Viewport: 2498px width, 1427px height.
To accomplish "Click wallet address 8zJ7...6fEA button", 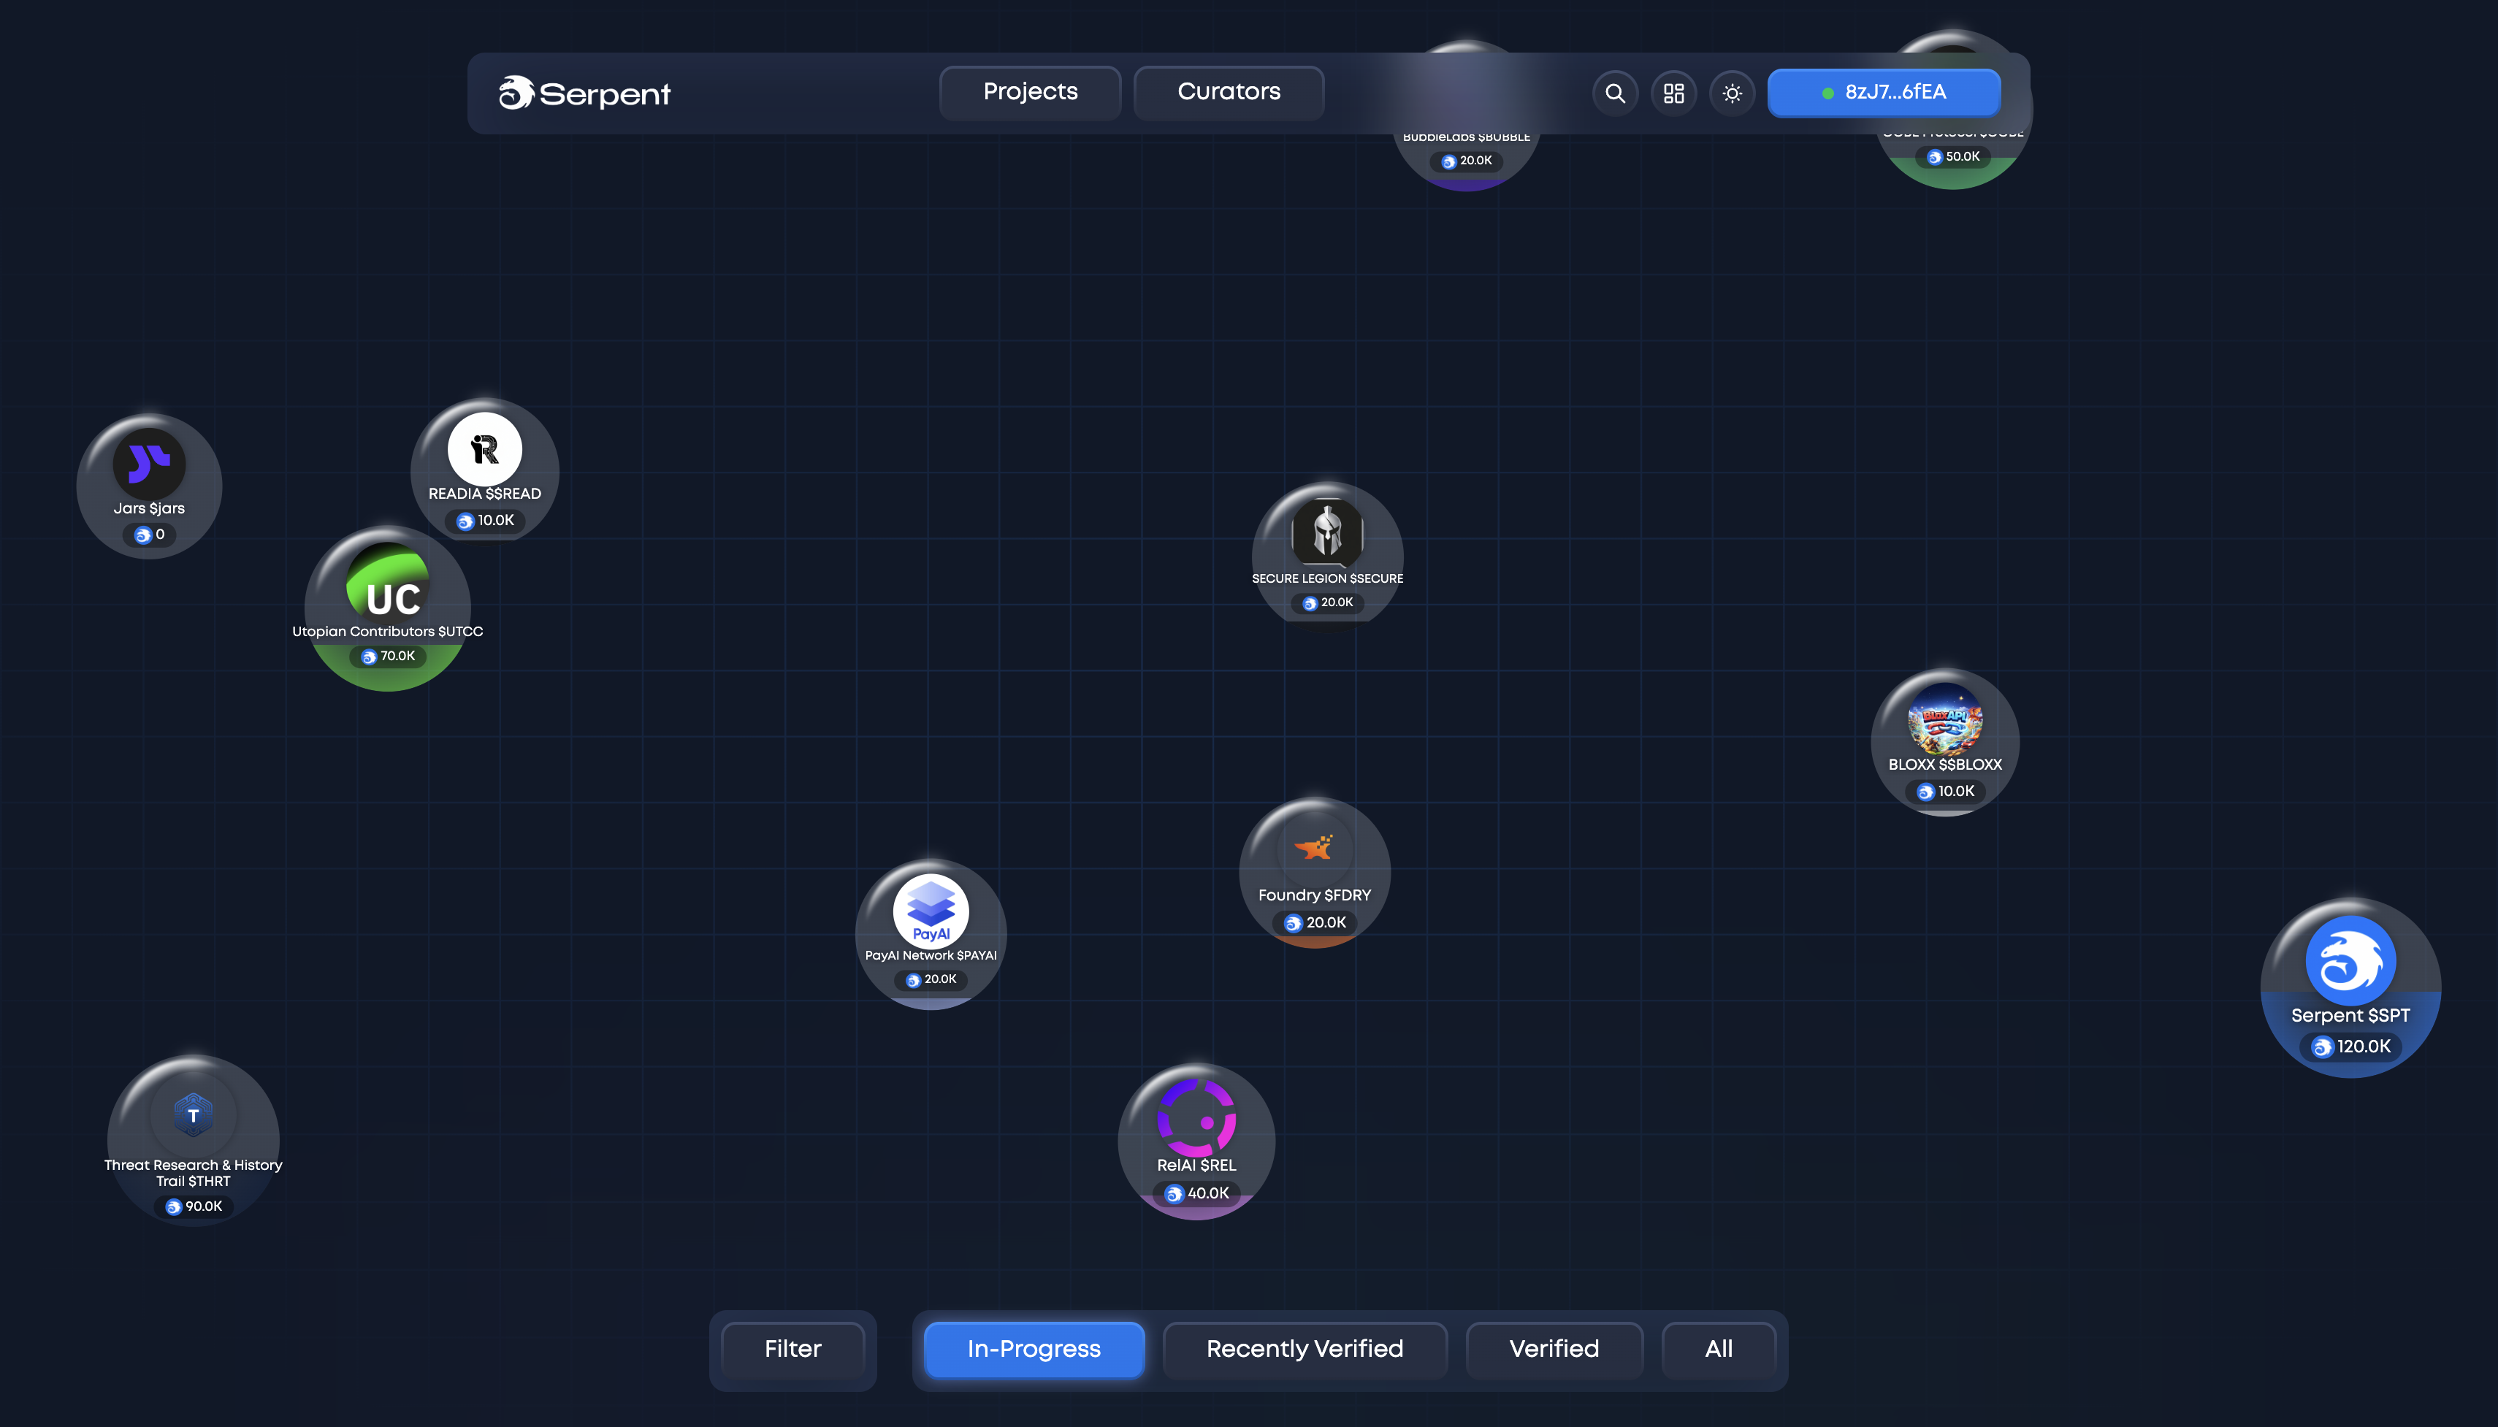I will 1884,93.
